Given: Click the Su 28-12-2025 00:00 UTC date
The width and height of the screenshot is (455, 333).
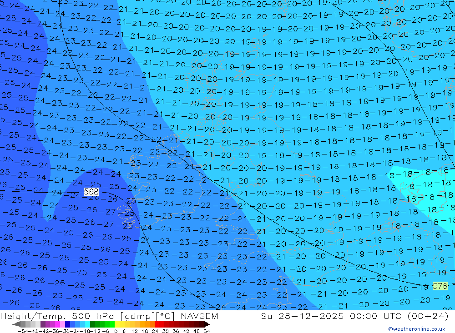Looking at the screenshot, I should pyautogui.click(x=331, y=316).
